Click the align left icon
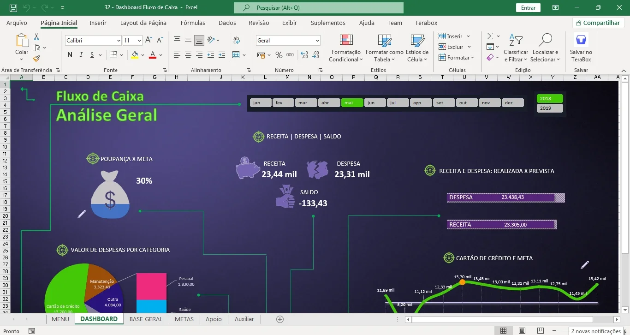This screenshot has width=630, height=335. coord(177,55)
